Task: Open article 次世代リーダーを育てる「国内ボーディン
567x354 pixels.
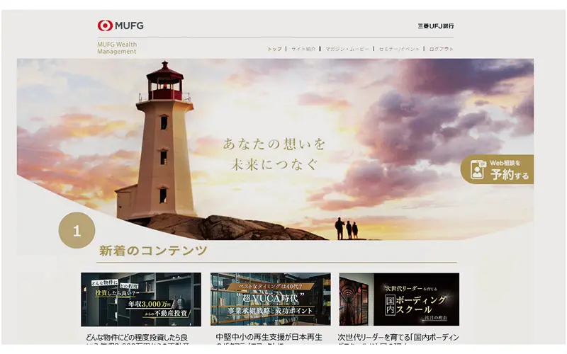Action: [398, 338]
